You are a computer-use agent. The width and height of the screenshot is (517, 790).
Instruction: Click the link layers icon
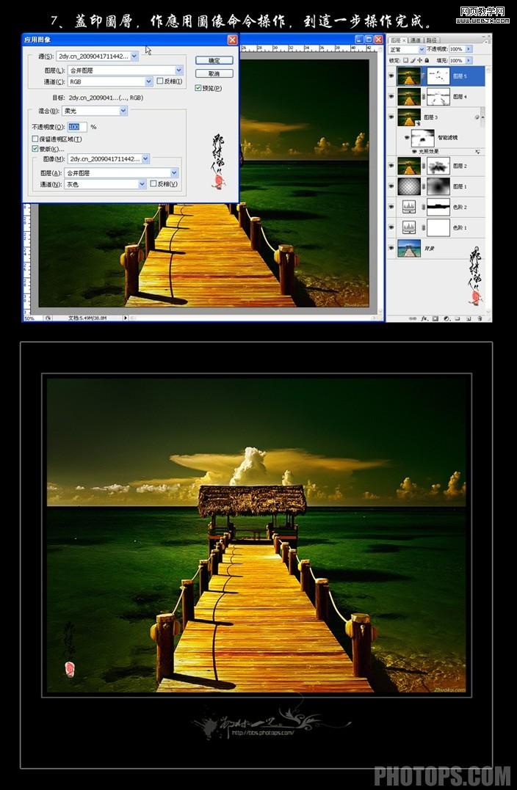pos(413,318)
